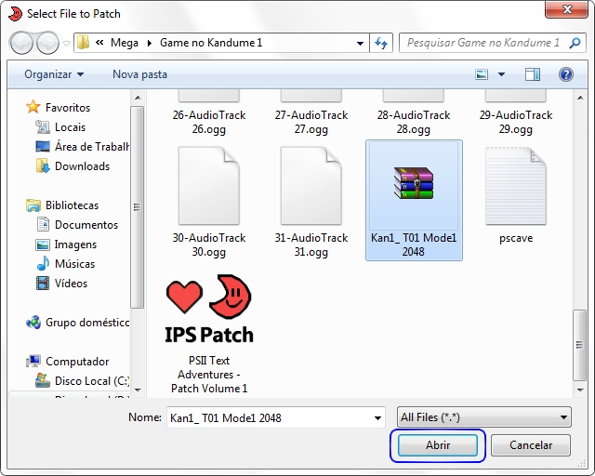Click the Documentos page icon
The image size is (595, 476).
pos(43,224)
